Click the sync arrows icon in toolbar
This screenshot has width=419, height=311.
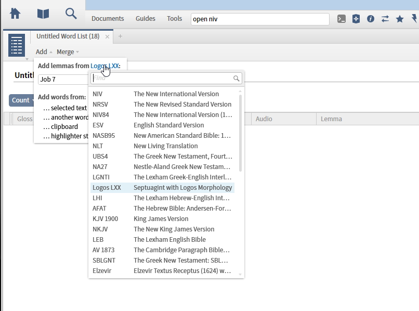pos(385,19)
